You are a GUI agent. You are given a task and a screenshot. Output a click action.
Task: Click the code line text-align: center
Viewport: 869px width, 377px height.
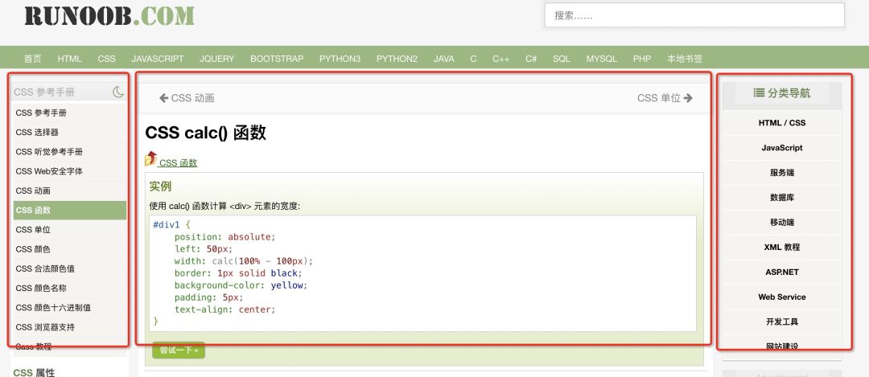[x=224, y=309]
